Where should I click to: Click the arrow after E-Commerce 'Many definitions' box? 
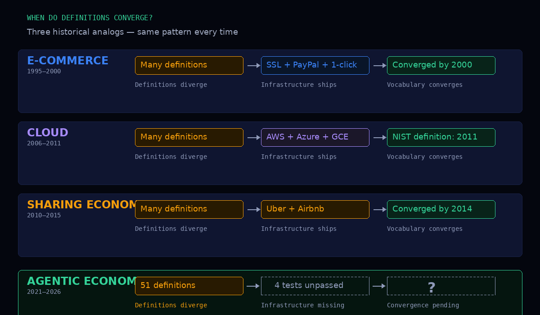point(254,66)
